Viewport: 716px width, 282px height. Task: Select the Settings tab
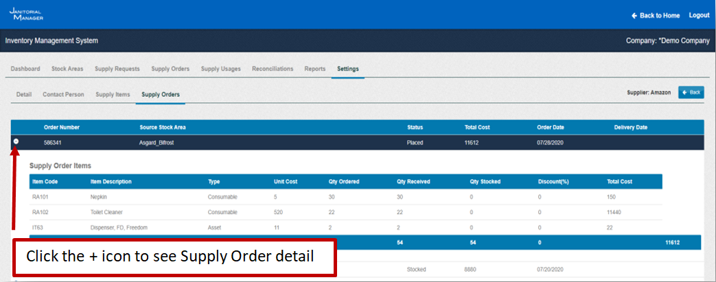[347, 69]
